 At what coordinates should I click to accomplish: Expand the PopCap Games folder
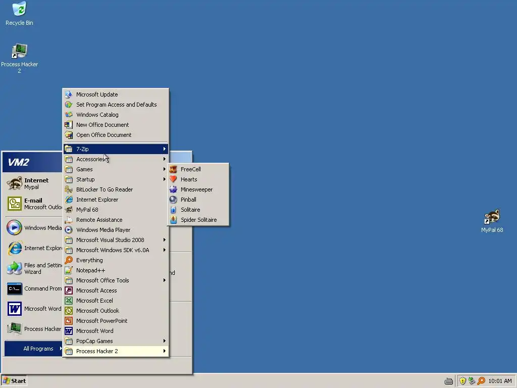(116, 341)
